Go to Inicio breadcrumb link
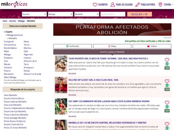 tap(5, 21)
